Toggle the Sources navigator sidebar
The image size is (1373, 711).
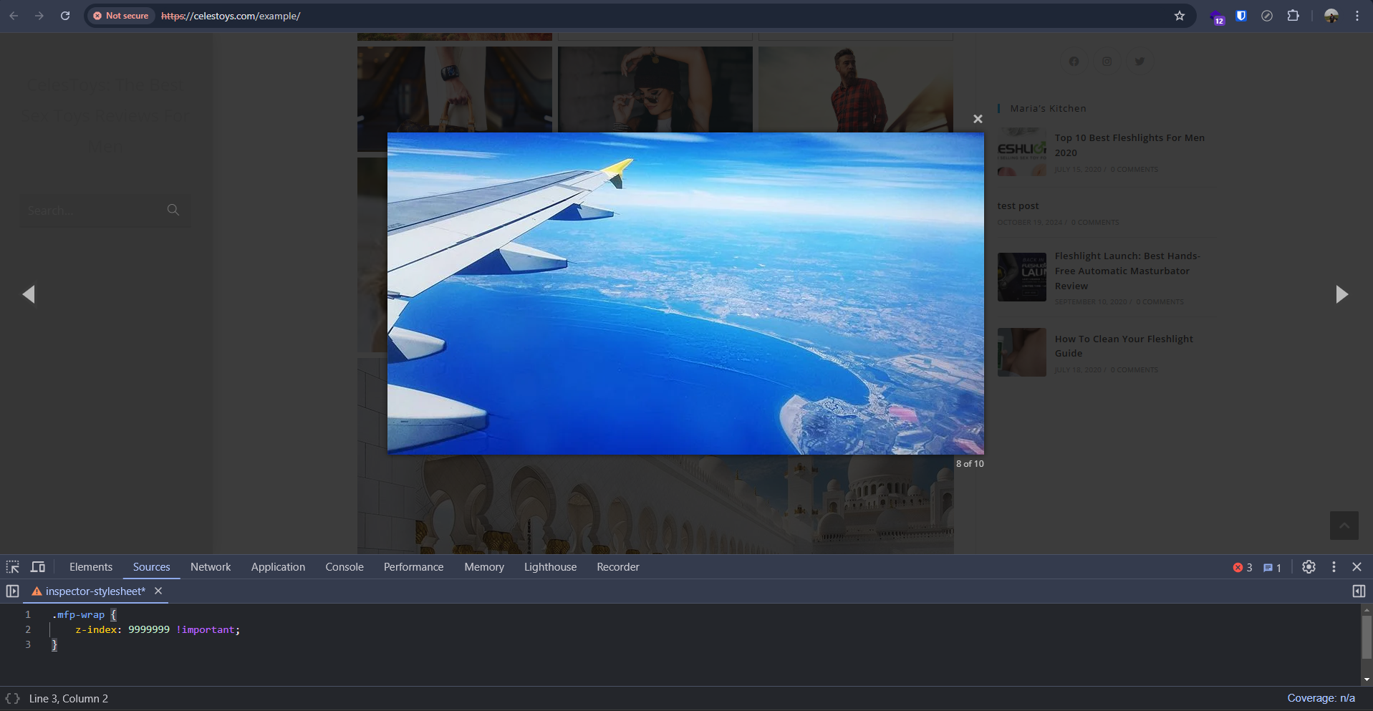(13, 591)
